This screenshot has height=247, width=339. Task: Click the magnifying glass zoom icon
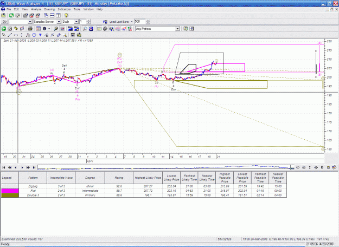coord(85,29)
